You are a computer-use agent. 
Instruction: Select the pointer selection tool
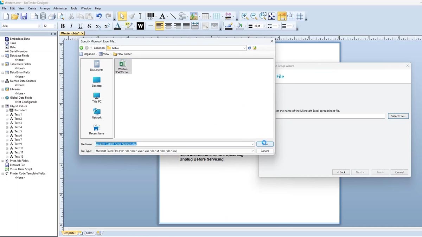(x=122, y=16)
